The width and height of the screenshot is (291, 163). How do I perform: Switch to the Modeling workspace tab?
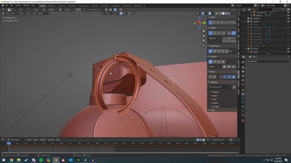coord(51,6)
